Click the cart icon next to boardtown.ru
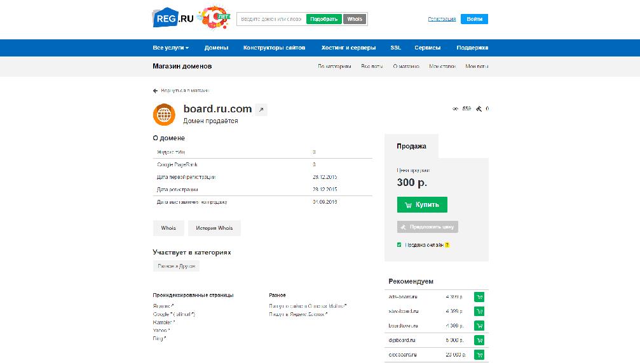 coord(479,326)
